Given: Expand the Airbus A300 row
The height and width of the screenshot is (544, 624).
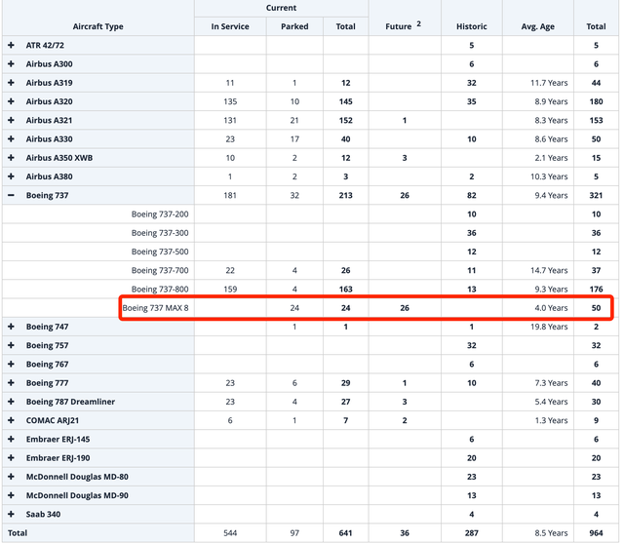Looking at the screenshot, I should coord(12,64).
